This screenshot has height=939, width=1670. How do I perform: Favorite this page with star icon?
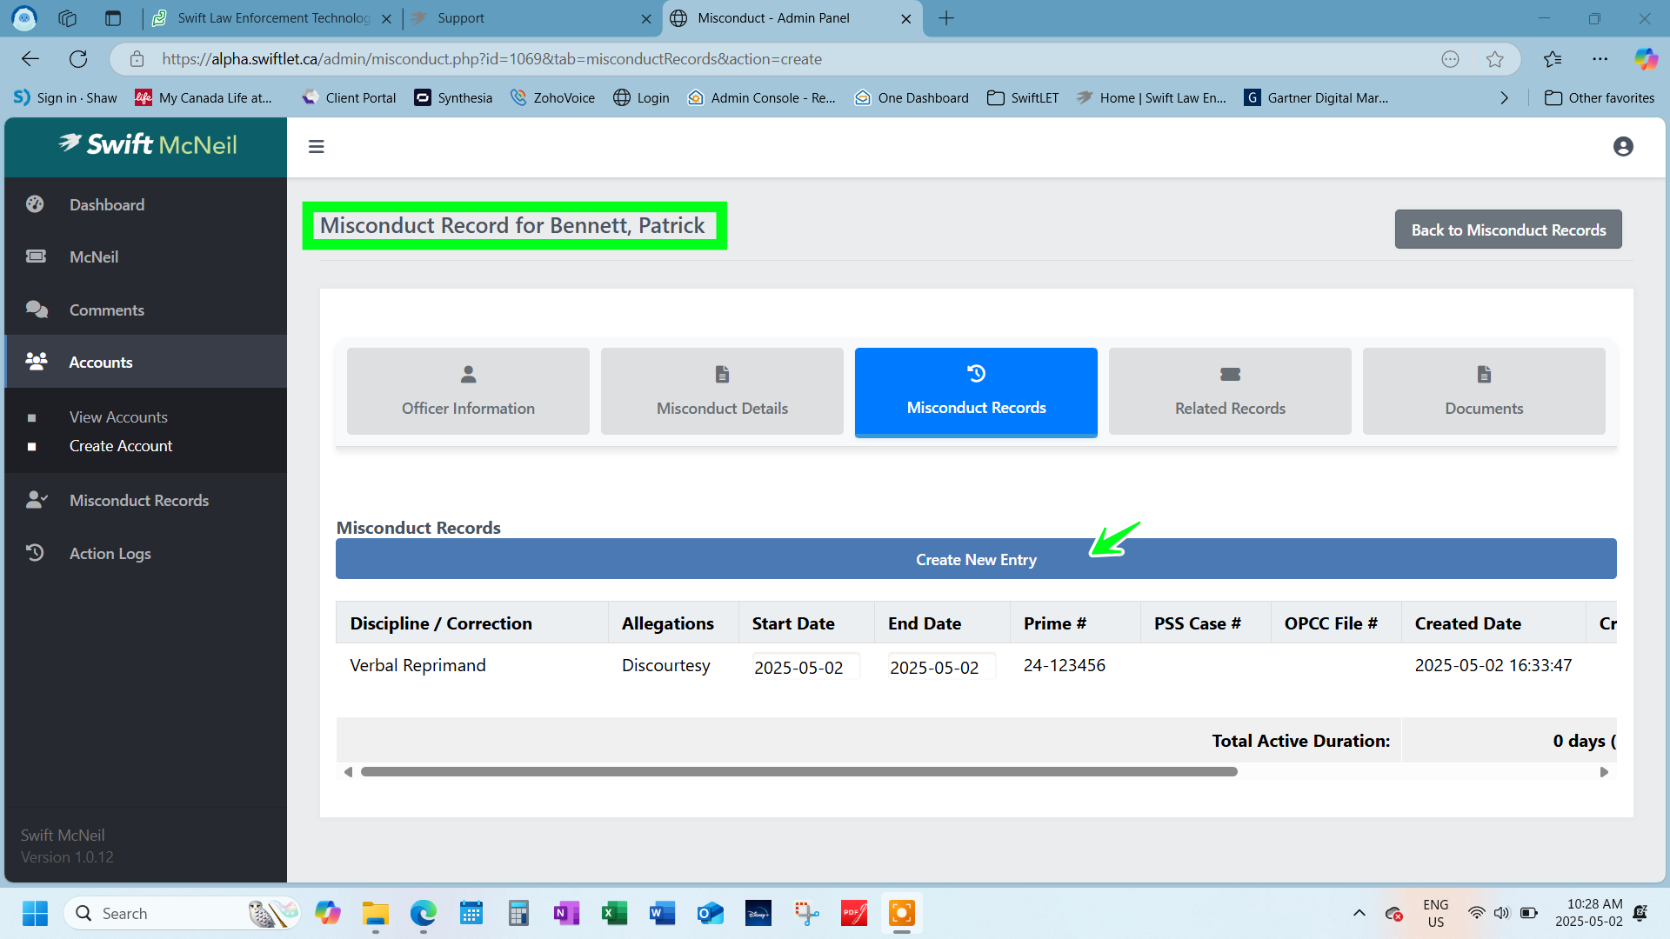[1494, 59]
